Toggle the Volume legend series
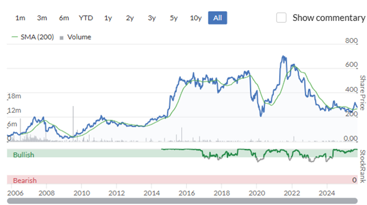 79,37
